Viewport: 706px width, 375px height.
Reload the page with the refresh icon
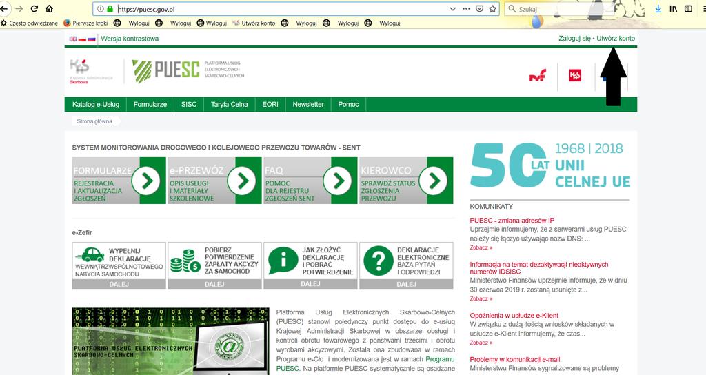34,8
